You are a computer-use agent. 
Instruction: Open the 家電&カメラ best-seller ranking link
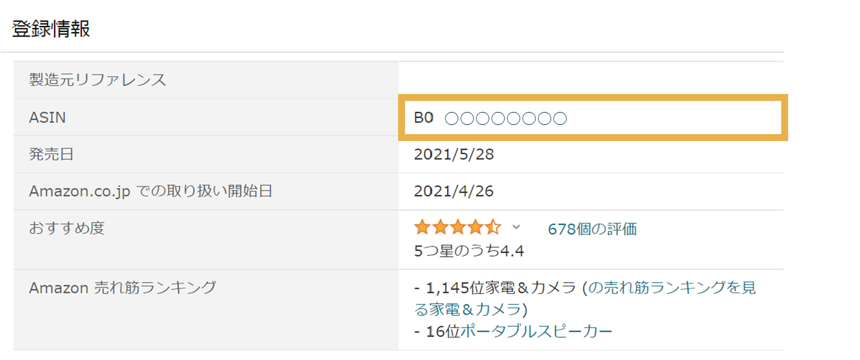(671, 288)
